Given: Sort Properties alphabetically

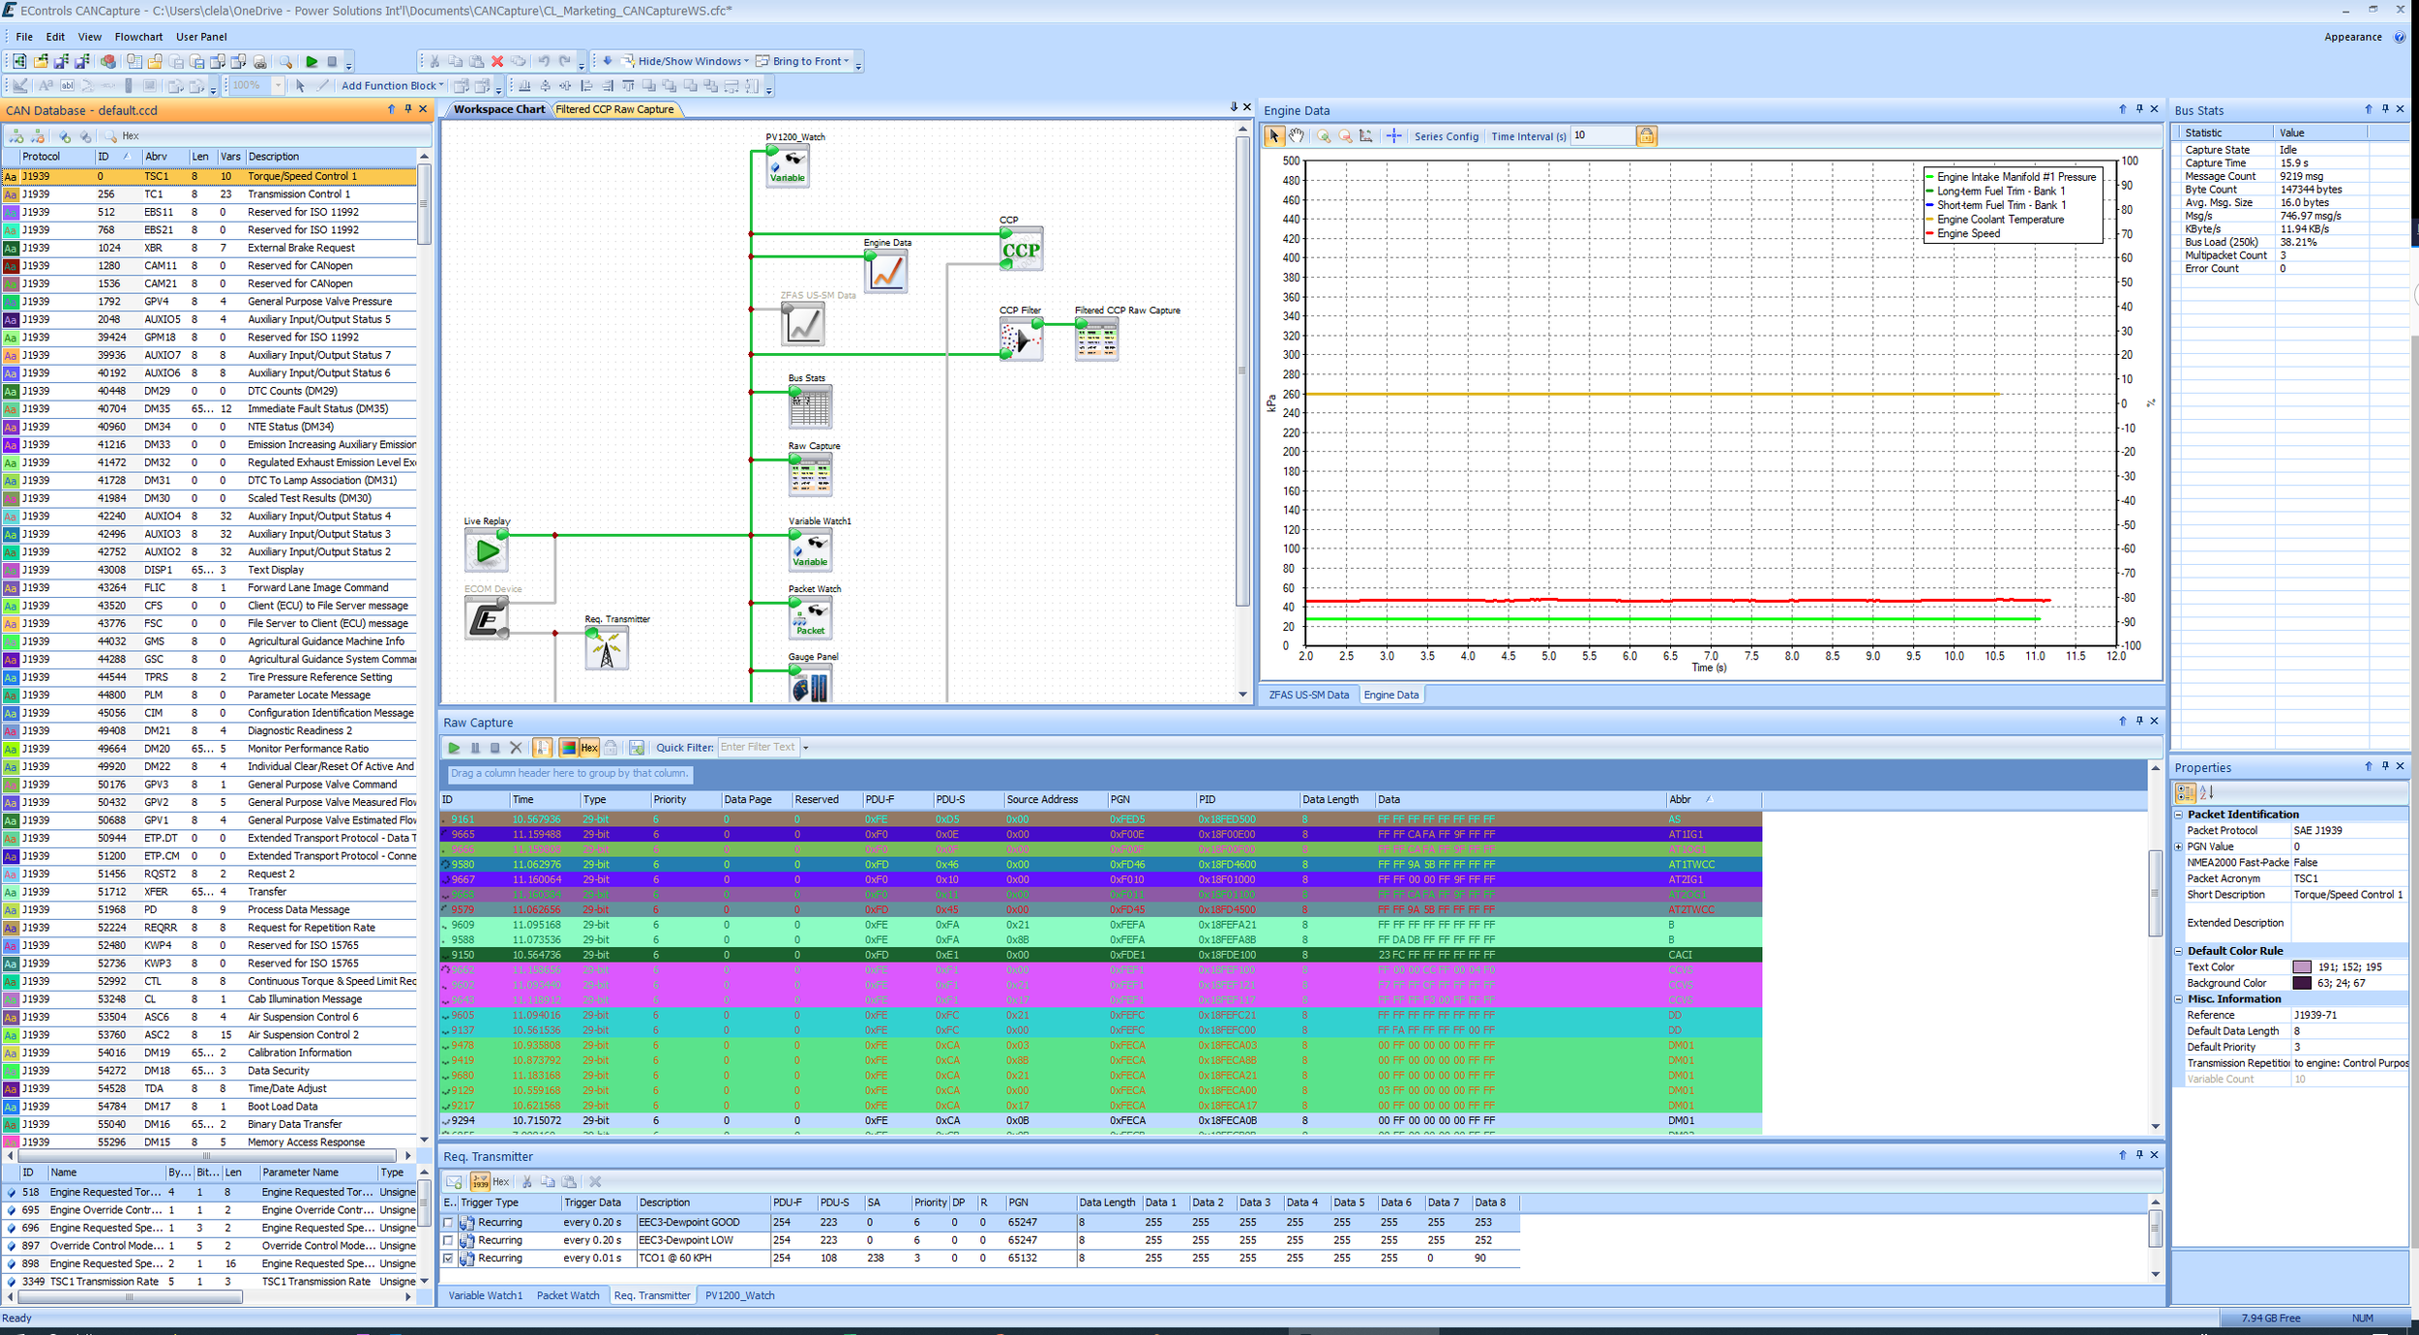Looking at the screenshot, I should (2207, 793).
